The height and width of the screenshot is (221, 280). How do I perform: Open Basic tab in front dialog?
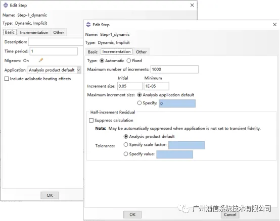92,52
